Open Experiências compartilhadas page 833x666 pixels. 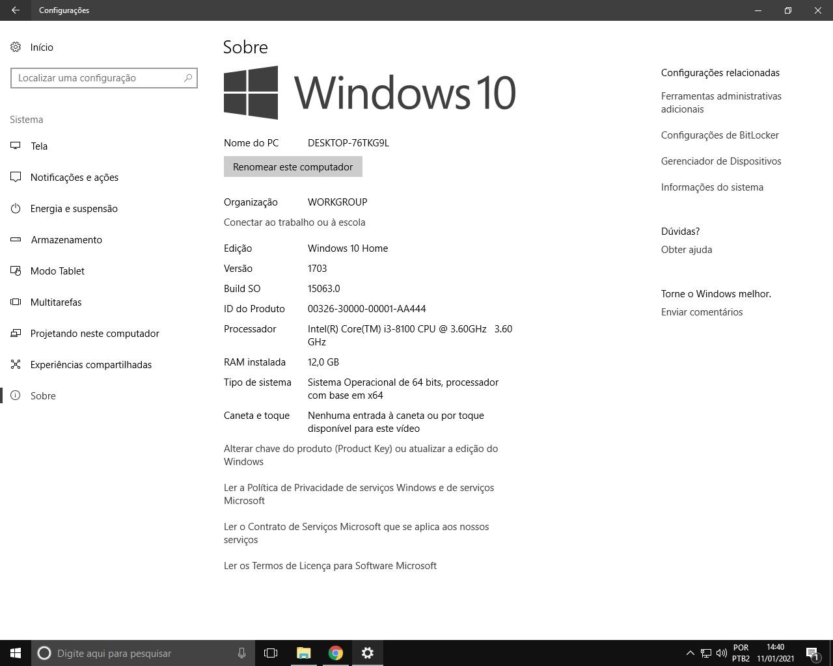[104, 364]
